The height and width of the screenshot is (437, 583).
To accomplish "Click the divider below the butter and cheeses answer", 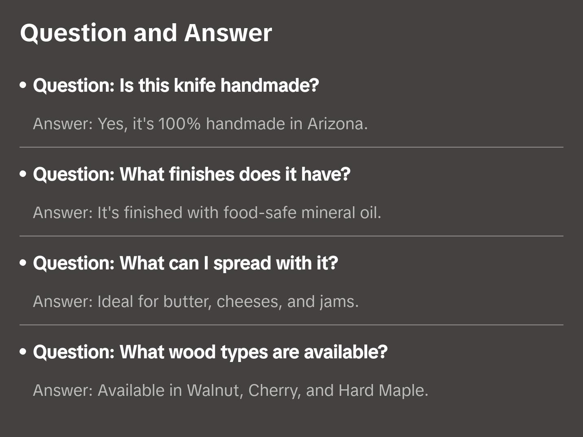I will (x=291, y=325).
